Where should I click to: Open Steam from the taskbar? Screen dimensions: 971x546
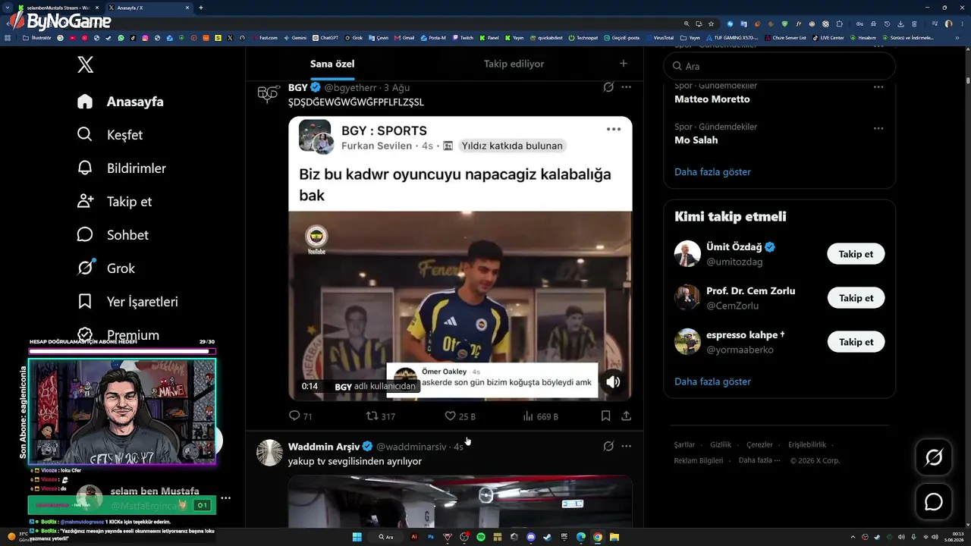click(548, 537)
